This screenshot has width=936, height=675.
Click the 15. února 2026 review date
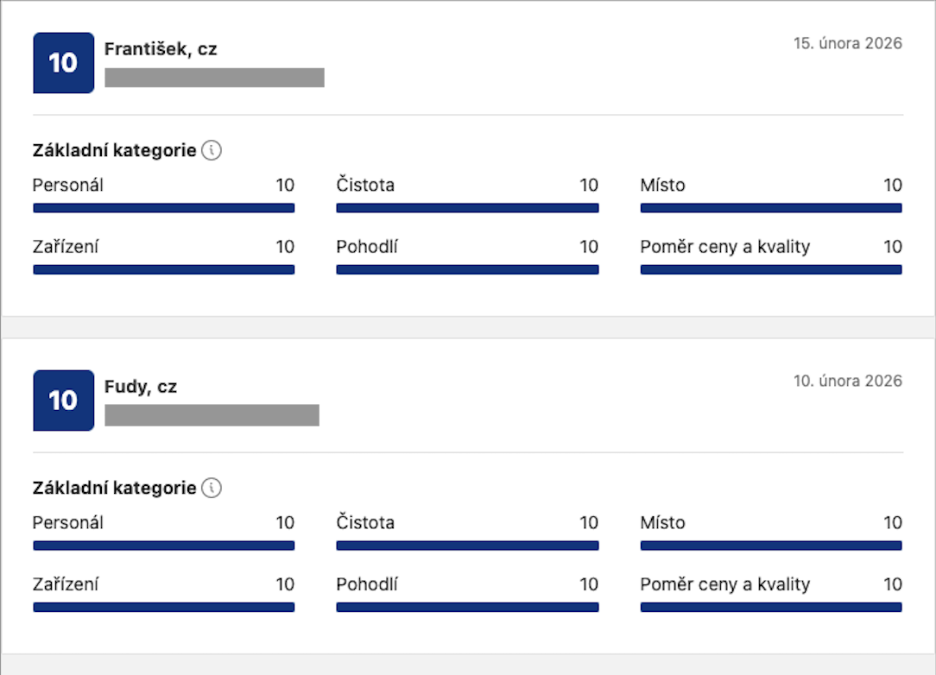point(847,43)
